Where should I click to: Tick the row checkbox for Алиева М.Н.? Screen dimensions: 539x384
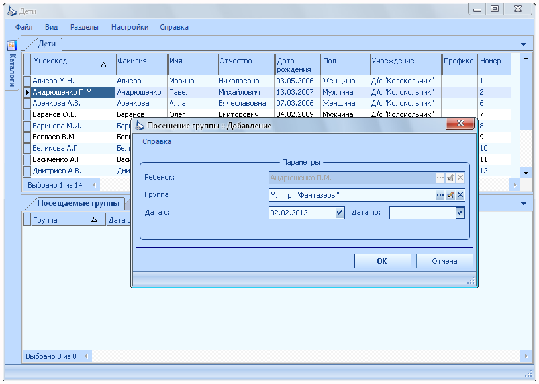27,81
